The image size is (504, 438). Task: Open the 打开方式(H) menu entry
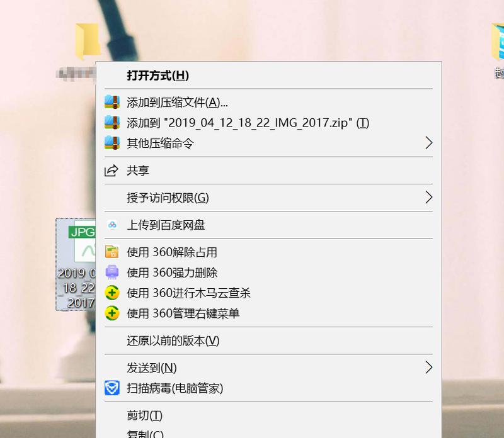269,76
